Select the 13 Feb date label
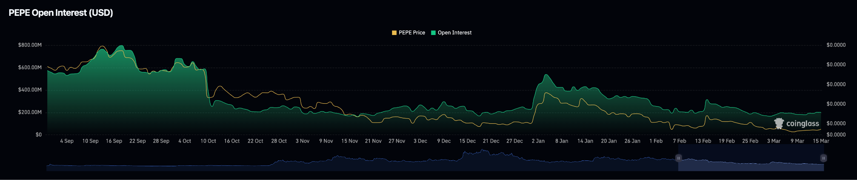 (703, 141)
